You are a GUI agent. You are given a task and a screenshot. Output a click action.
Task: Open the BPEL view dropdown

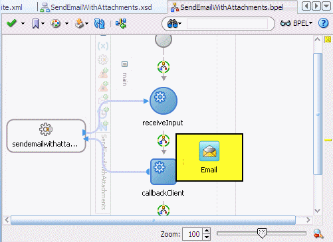[296, 23]
